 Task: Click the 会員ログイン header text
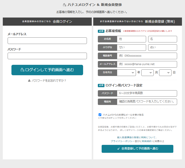coord(63,21)
